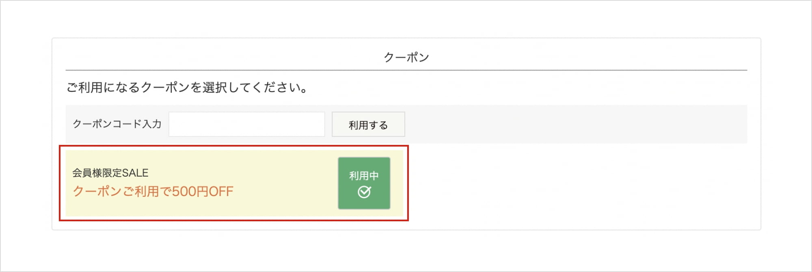This screenshot has width=812, height=272.
Task: Click the クーポンコード入力 text field
Action: click(x=246, y=124)
